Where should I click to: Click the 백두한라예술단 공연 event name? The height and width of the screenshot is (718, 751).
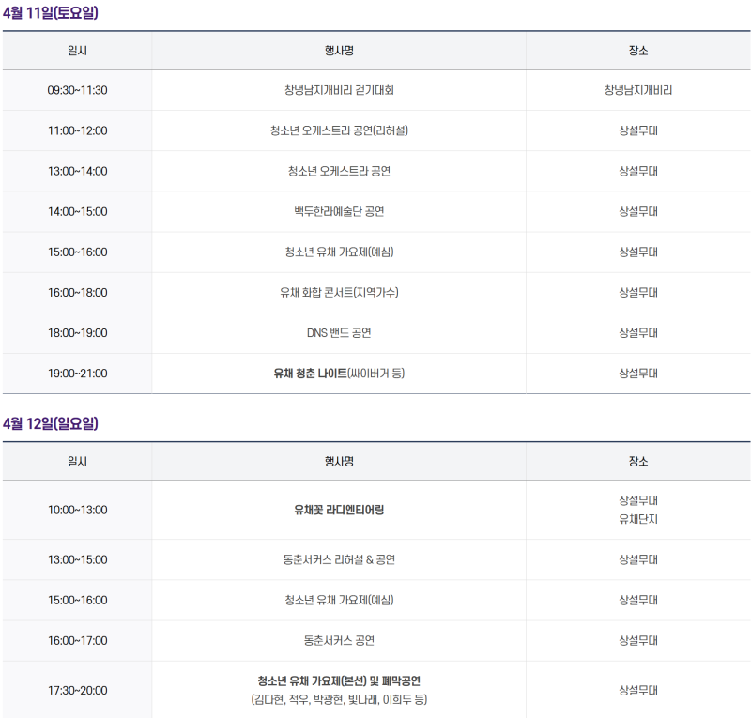click(339, 212)
